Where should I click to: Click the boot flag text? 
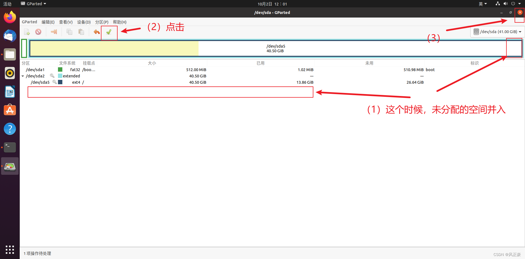430,70
